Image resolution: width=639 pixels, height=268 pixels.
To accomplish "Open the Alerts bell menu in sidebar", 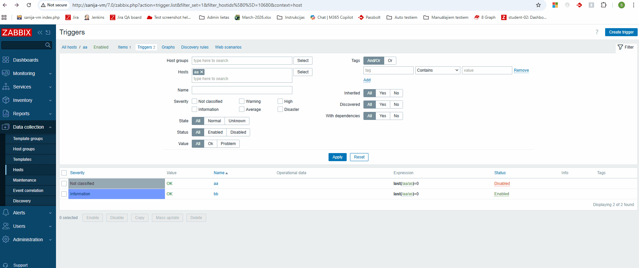I will pyautogui.click(x=6, y=213).
